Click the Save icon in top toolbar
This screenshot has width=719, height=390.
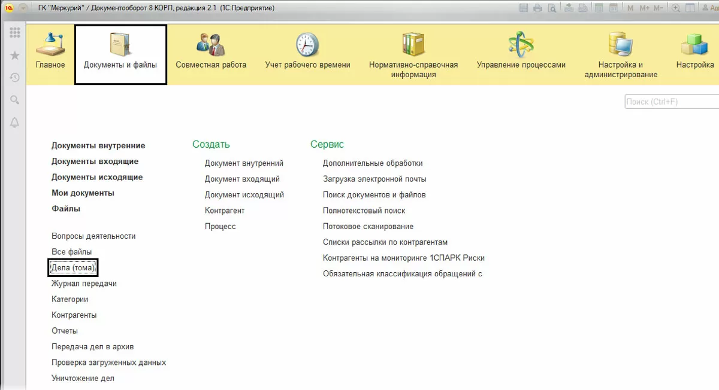pos(524,8)
